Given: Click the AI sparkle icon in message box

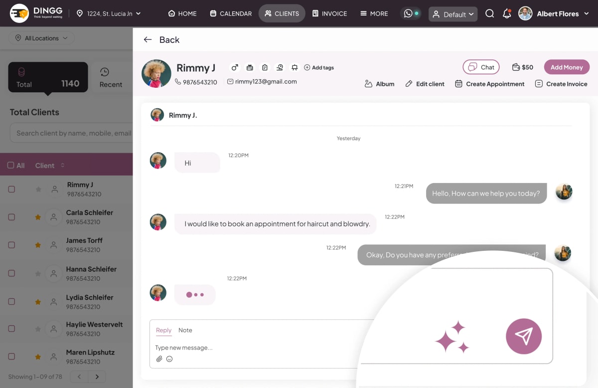Looking at the screenshot, I should (x=452, y=337).
